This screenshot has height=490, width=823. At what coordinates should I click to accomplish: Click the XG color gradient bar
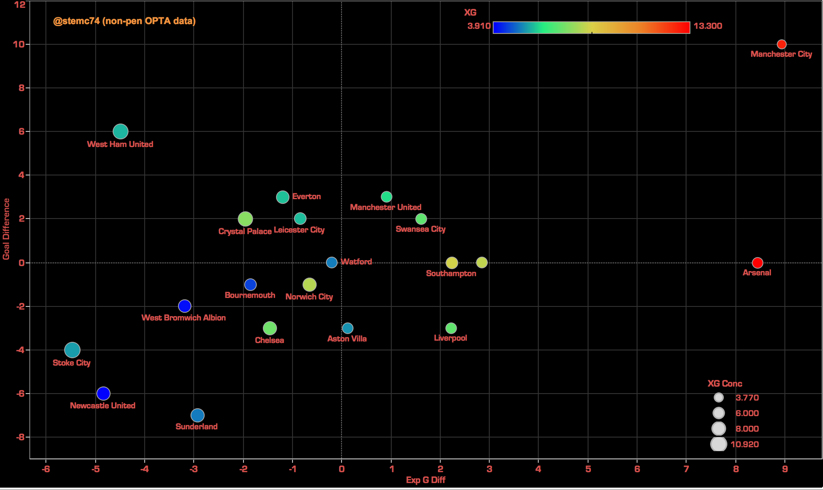(591, 27)
